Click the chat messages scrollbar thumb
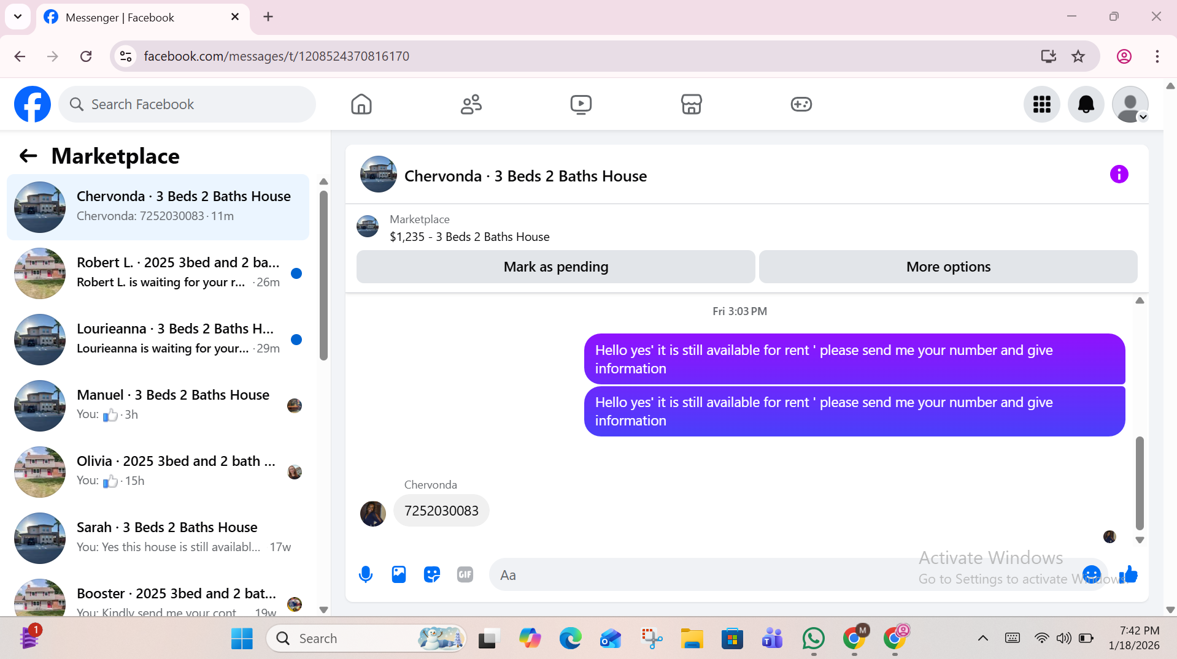 1140,482
